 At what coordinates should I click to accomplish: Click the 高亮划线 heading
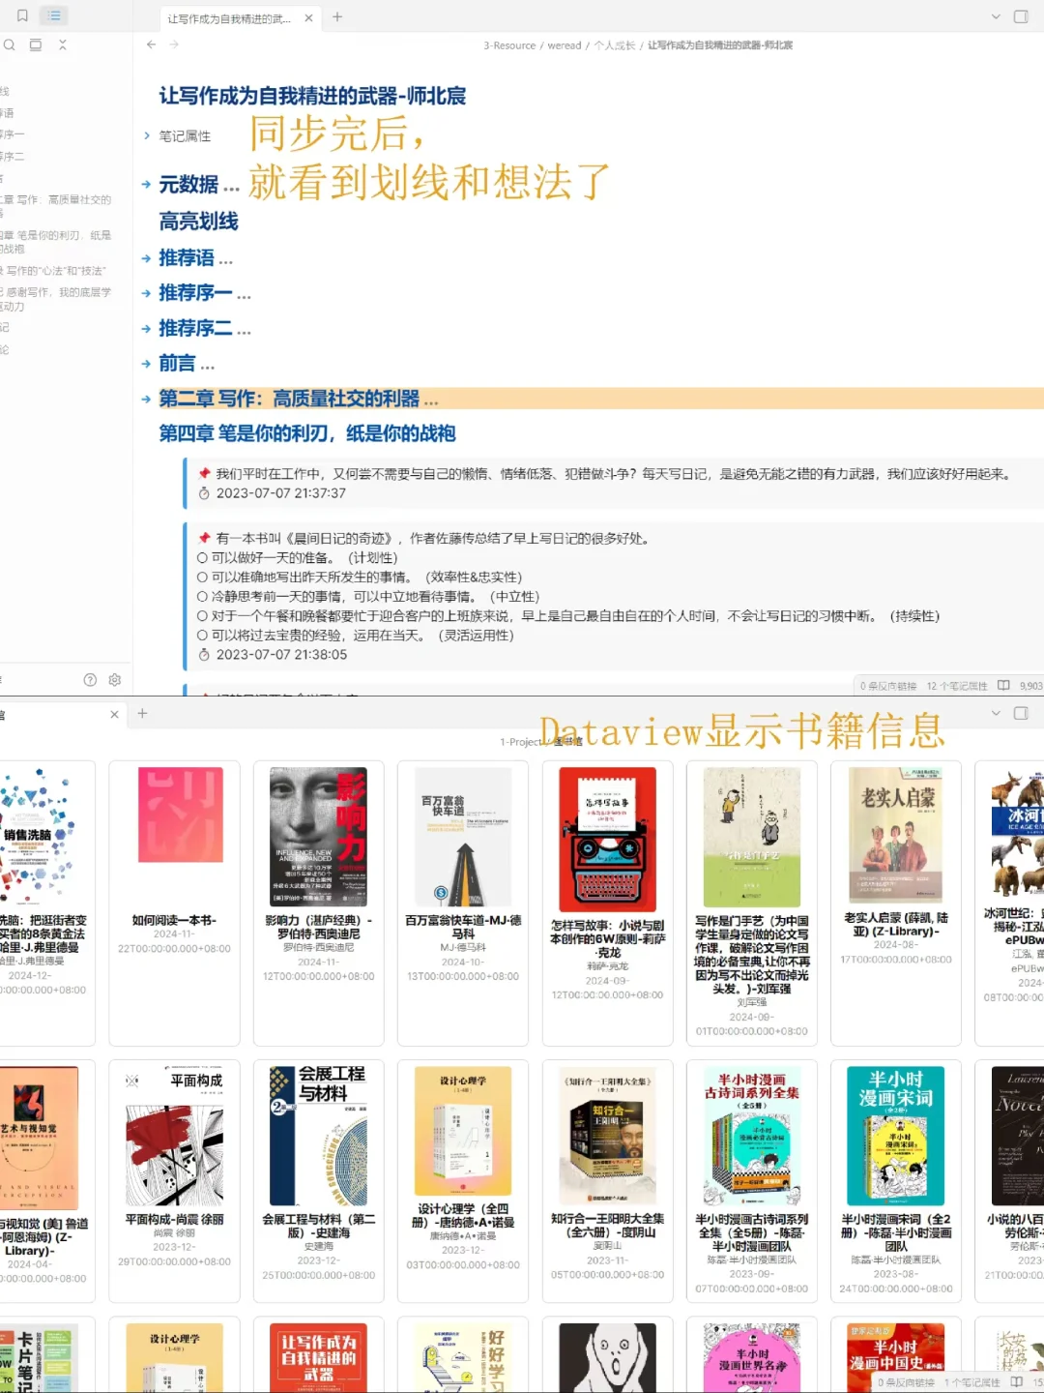(198, 222)
